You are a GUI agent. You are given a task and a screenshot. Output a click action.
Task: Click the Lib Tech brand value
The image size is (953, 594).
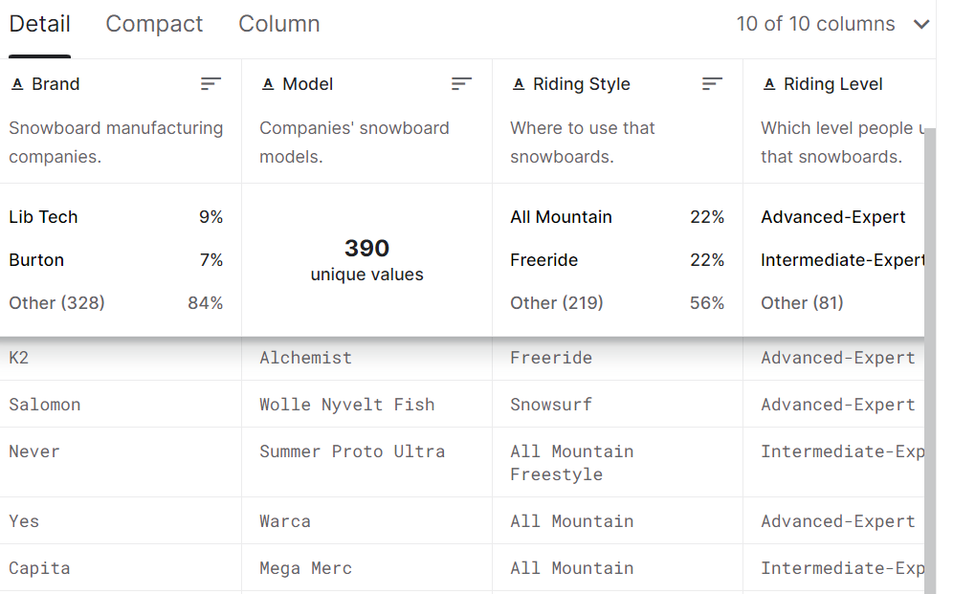pyautogui.click(x=43, y=217)
